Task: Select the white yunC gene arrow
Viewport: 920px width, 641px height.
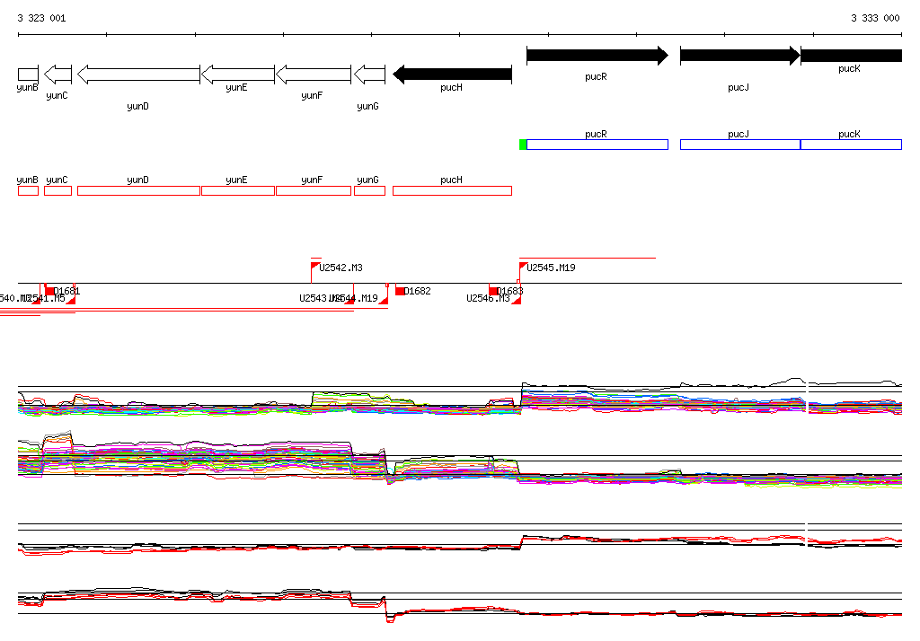Action: 58,75
